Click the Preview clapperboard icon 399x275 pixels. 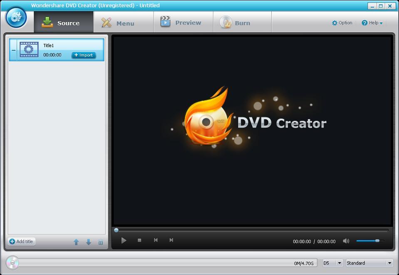(x=166, y=22)
